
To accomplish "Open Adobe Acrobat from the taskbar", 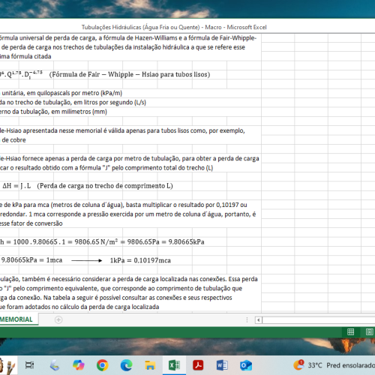I will pyautogui.click(x=198, y=365).
